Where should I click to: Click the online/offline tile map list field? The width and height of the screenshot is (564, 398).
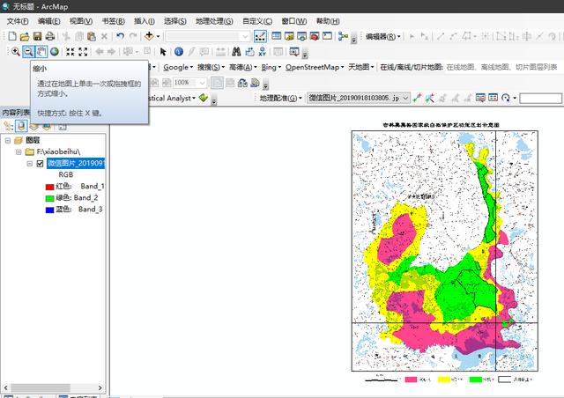pyautogui.click(x=503, y=67)
